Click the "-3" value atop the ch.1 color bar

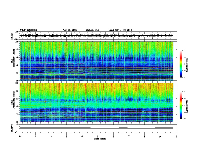(x=184, y=50)
